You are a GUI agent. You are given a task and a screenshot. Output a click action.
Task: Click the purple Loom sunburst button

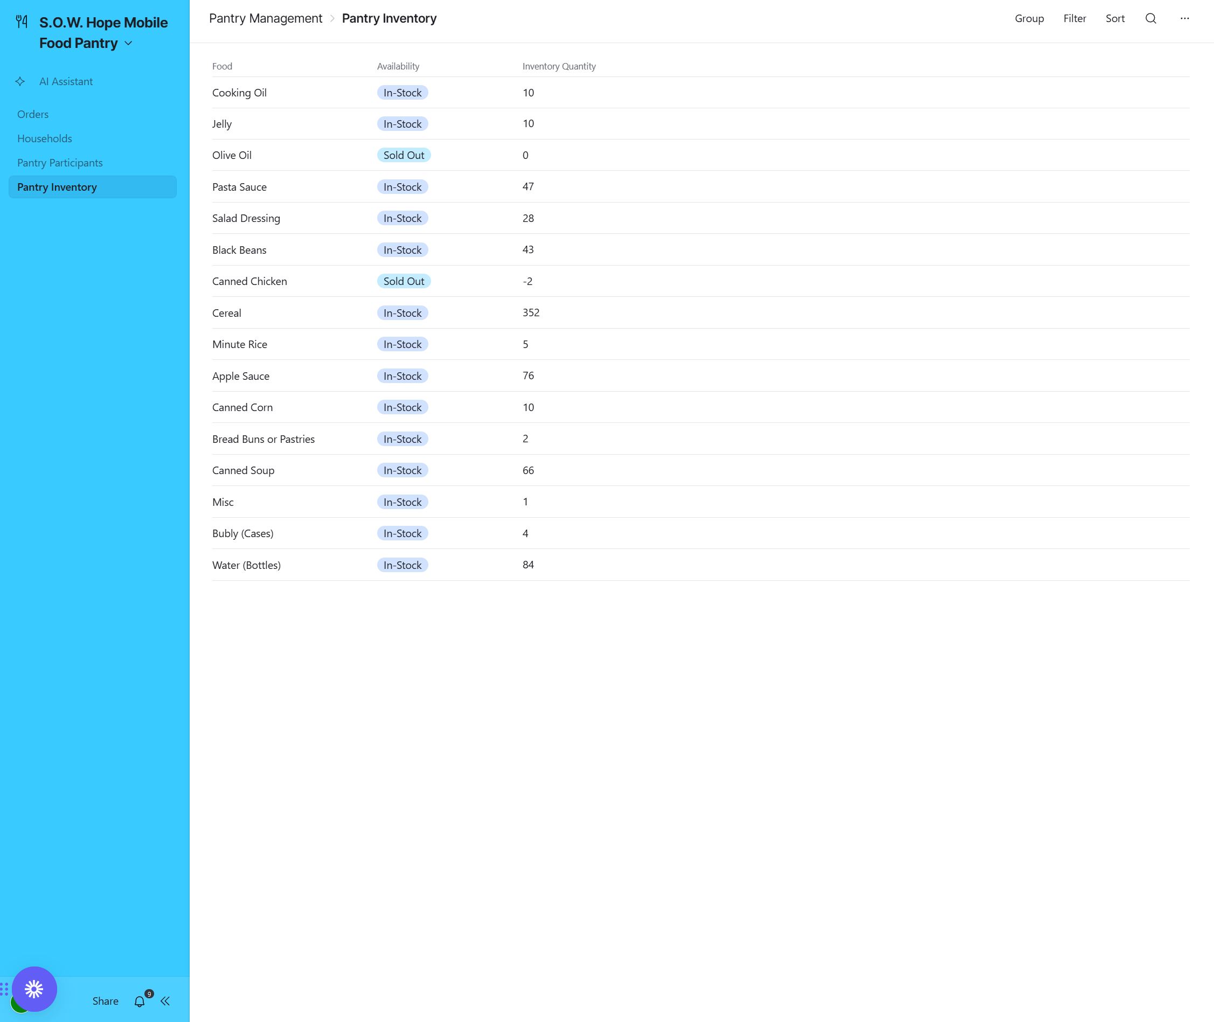pos(34,989)
